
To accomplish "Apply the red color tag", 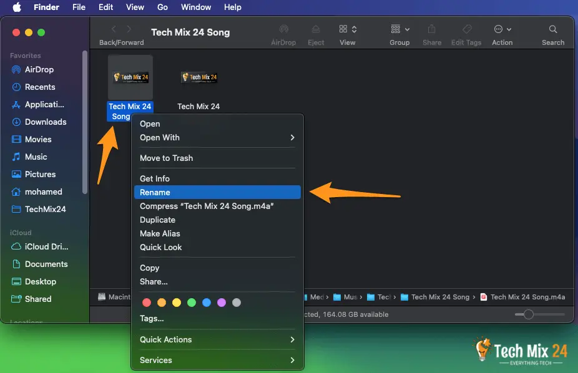I will 147,303.
